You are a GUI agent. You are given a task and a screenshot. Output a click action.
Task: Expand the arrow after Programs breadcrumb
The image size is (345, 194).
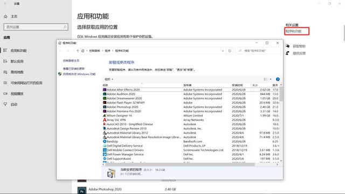pyautogui.click(x=113, y=51)
